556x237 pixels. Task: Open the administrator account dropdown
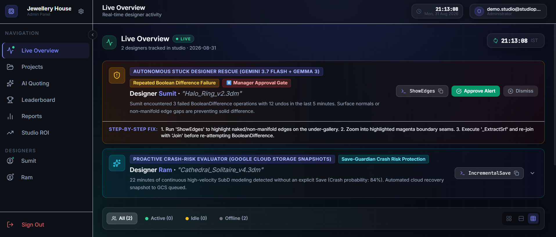(508, 11)
